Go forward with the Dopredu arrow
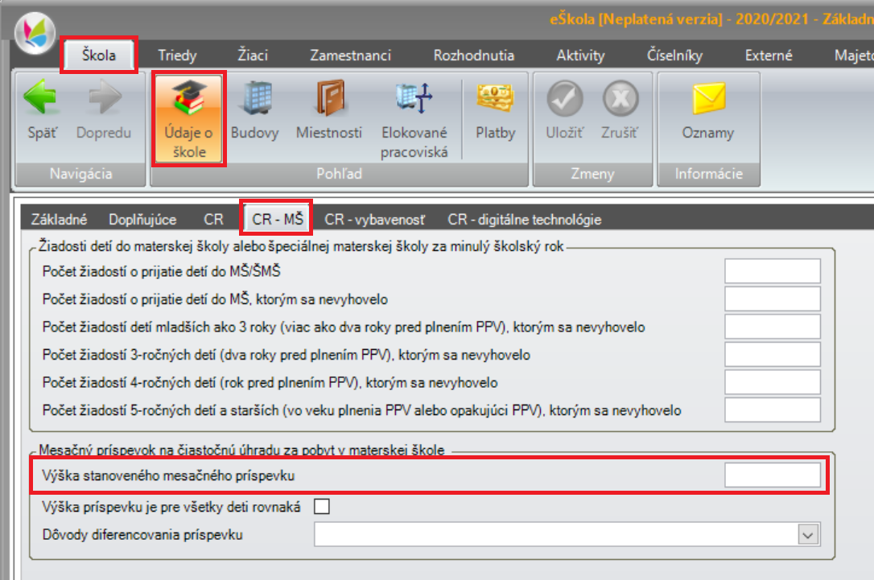This screenshot has height=580, width=874. [x=105, y=109]
